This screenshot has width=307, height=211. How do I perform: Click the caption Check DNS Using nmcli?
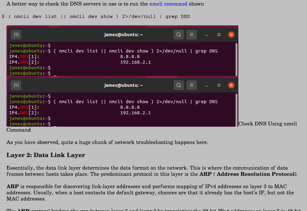268,124
